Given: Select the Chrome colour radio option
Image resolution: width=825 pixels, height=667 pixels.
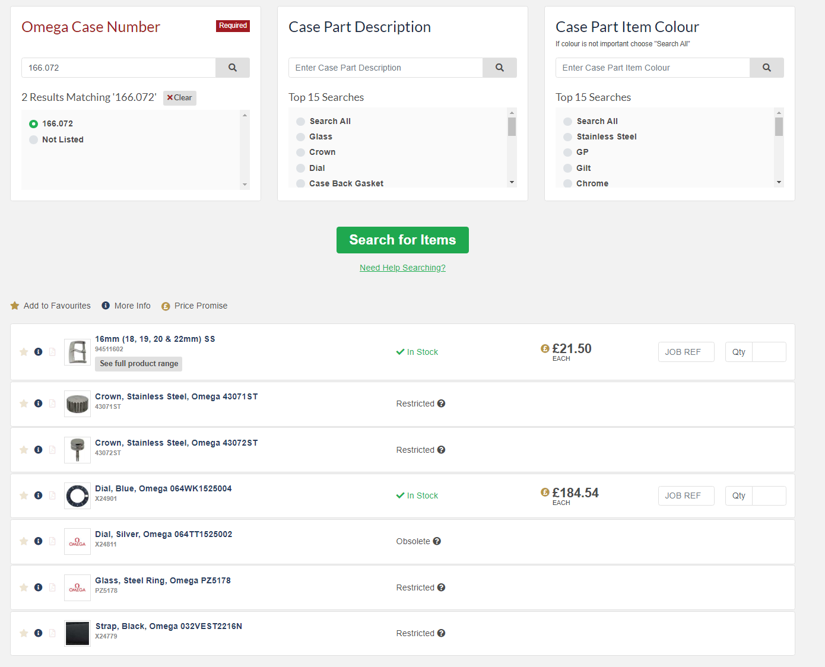Looking at the screenshot, I should point(568,184).
